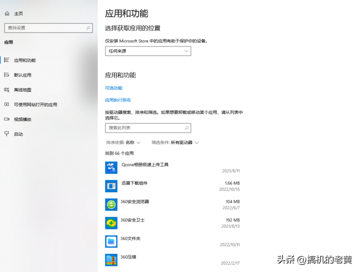Click the 360压缩 app icon
This screenshot has height=272, width=360.
(111, 260)
